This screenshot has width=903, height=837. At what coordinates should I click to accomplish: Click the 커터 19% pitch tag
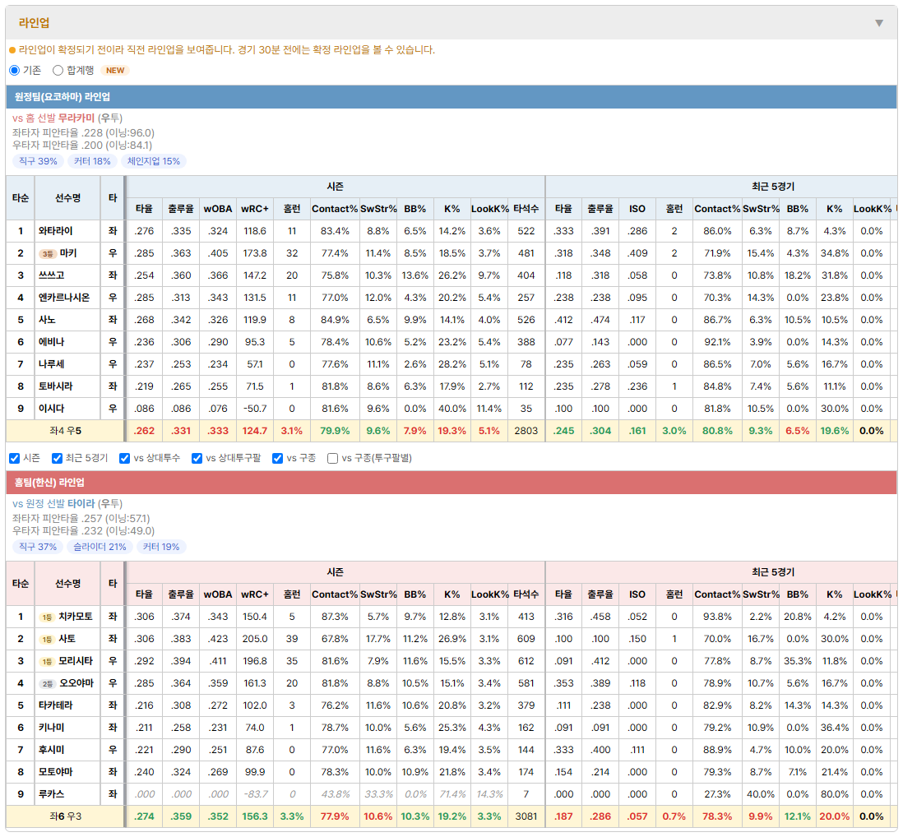(x=161, y=547)
